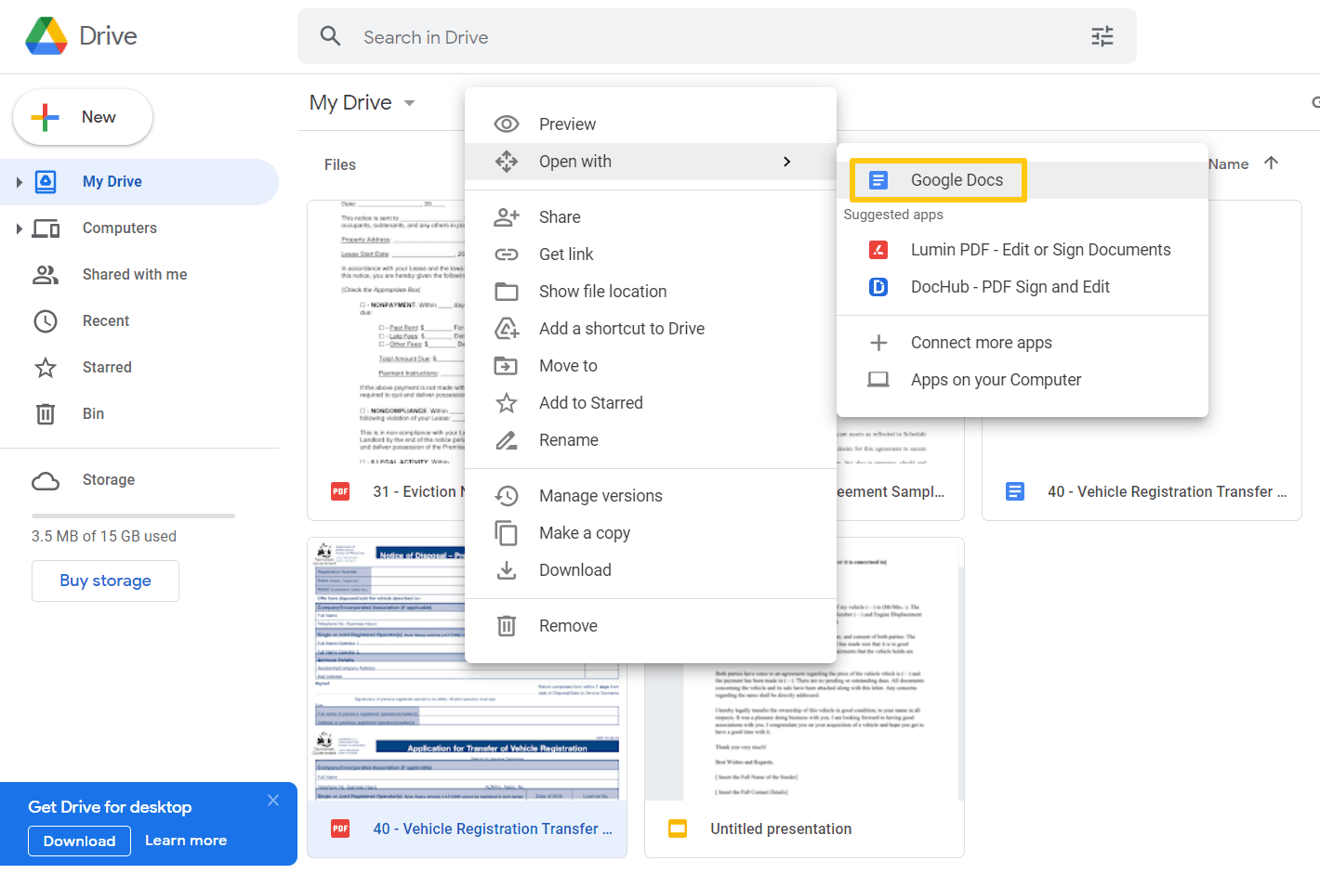Viewport: 1320px width, 874px height.
Task: Toggle sort direction arrow next to Name
Action: pos(1272,163)
